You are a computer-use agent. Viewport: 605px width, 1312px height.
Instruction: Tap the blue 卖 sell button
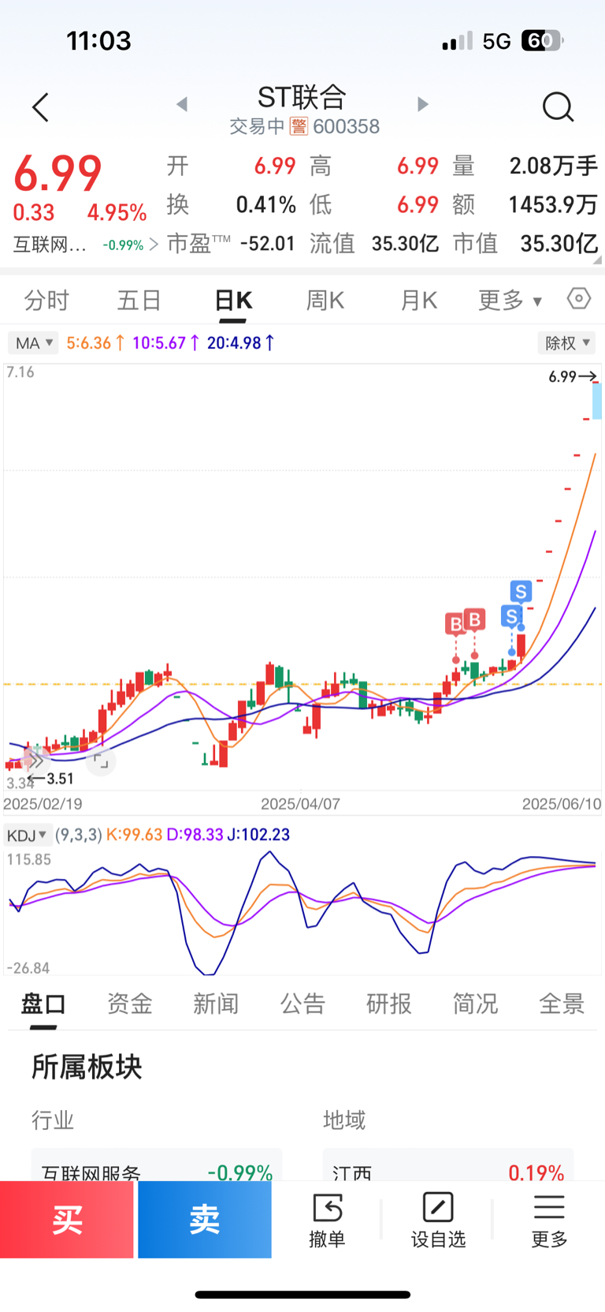(x=205, y=1219)
